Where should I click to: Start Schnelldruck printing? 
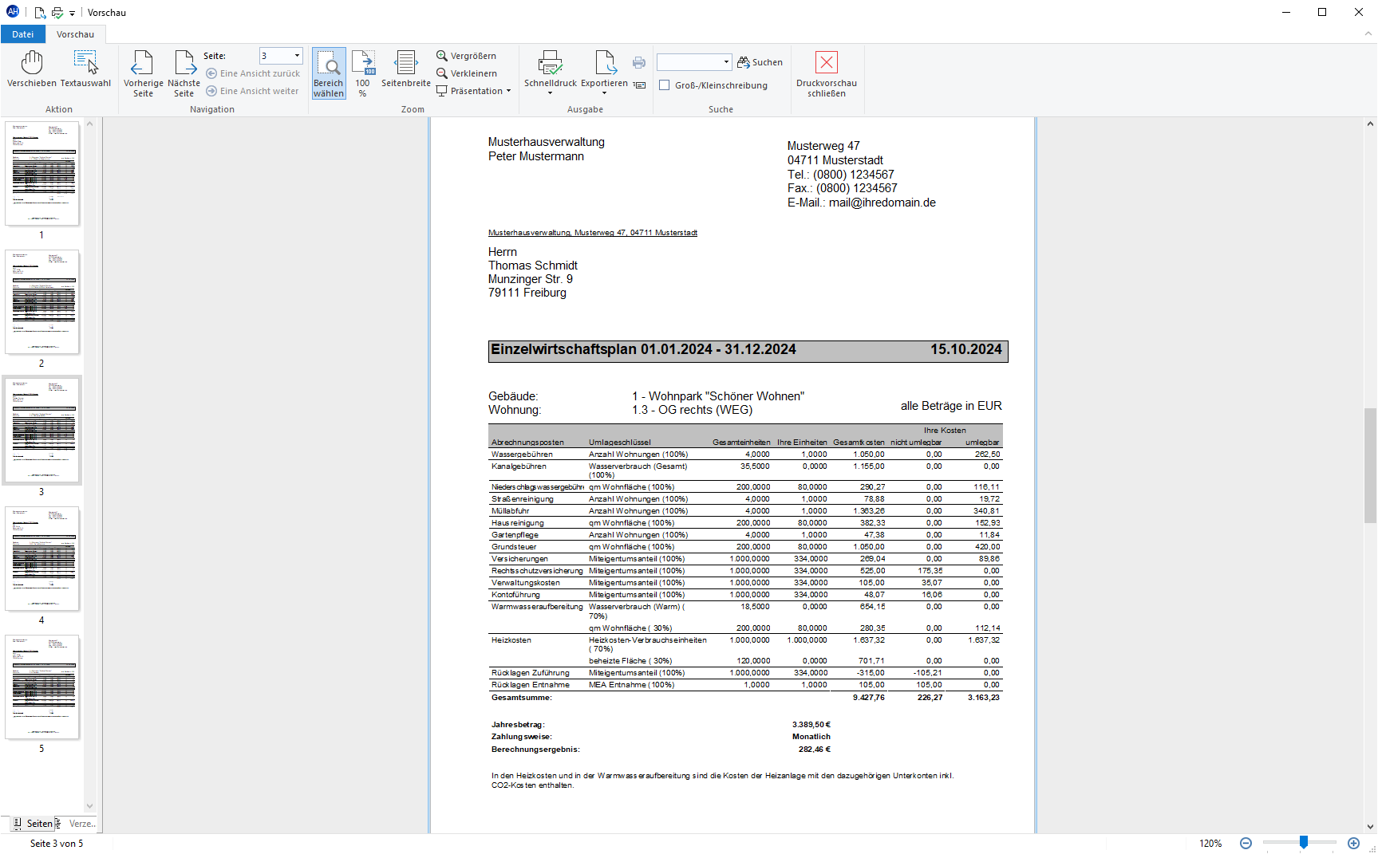pos(551,72)
